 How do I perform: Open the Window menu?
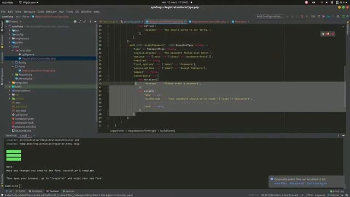click(x=86, y=11)
